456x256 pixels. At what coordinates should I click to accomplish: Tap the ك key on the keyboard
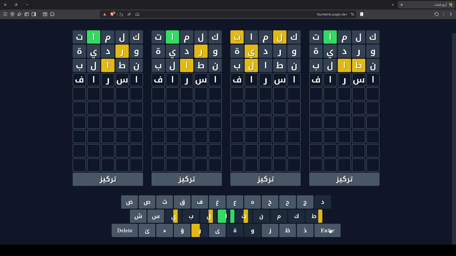296,216
